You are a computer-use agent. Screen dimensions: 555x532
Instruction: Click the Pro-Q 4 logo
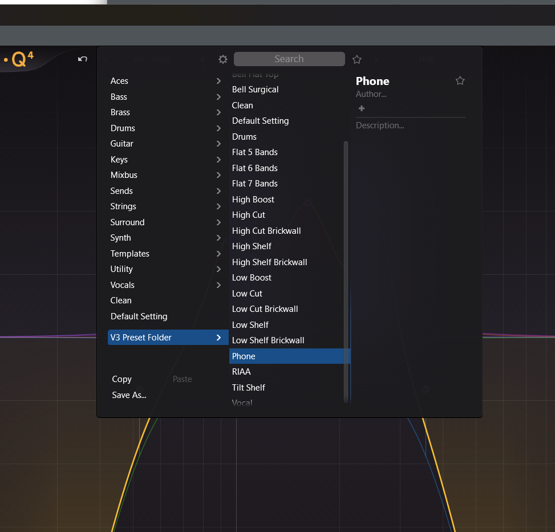19,59
